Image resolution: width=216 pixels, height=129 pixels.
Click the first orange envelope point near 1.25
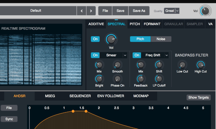(73, 111)
